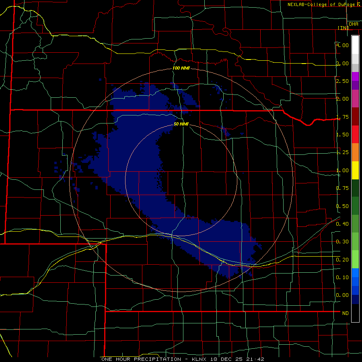Select the '1.50' scale value
The width and height of the screenshot is (362, 362).
click(x=342, y=135)
